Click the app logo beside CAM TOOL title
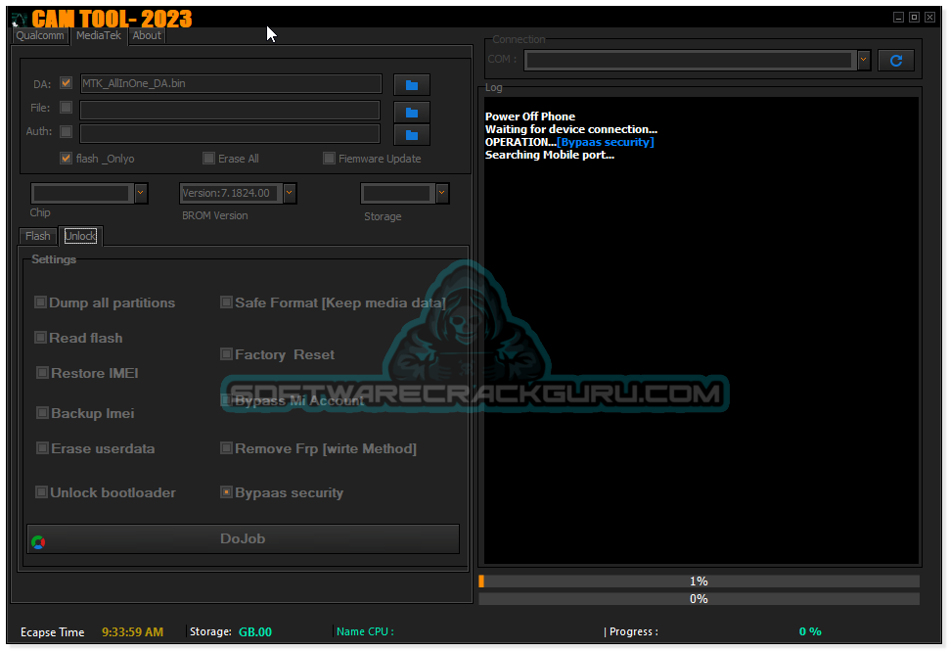The image size is (949, 651). (x=20, y=19)
